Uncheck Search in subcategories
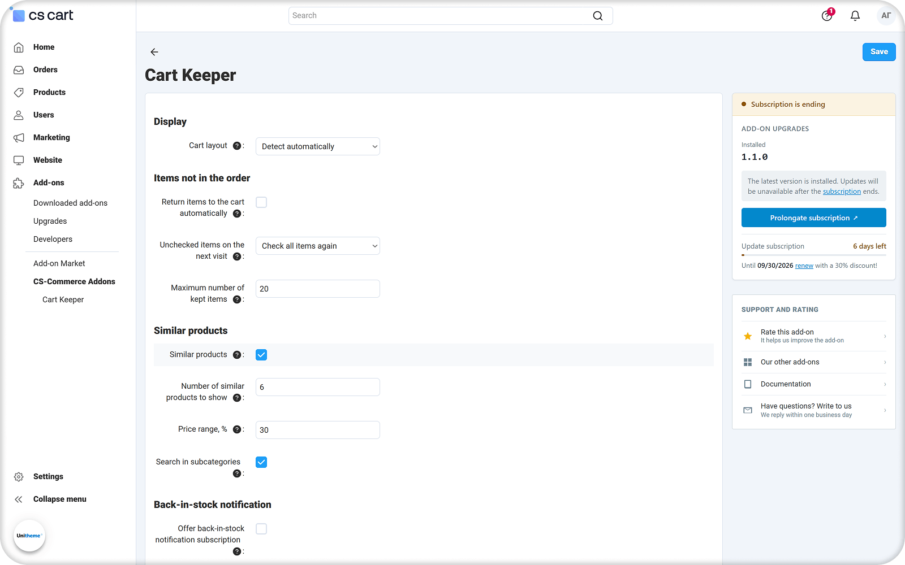The width and height of the screenshot is (905, 565). click(x=261, y=462)
